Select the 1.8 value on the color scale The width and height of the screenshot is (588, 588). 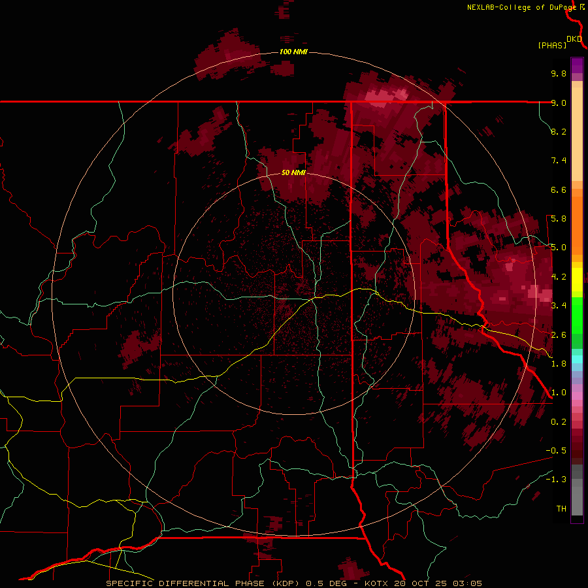coord(559,364)
